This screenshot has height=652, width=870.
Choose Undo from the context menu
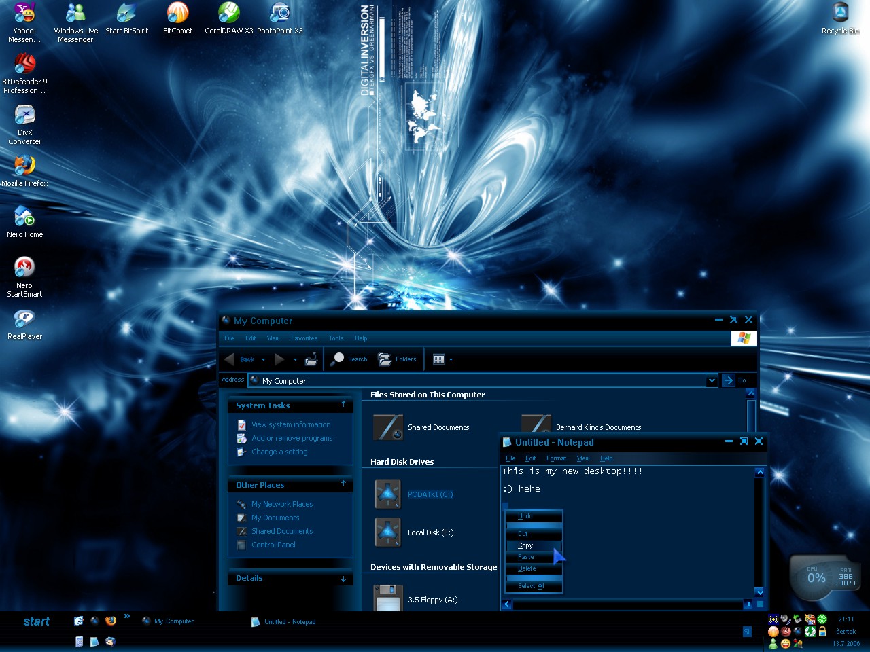(534, 516)
